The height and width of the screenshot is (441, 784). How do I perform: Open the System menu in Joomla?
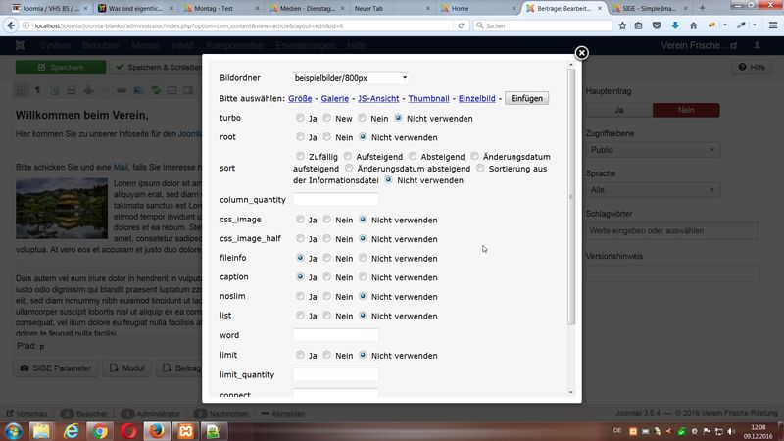click(x=55, y=45)
